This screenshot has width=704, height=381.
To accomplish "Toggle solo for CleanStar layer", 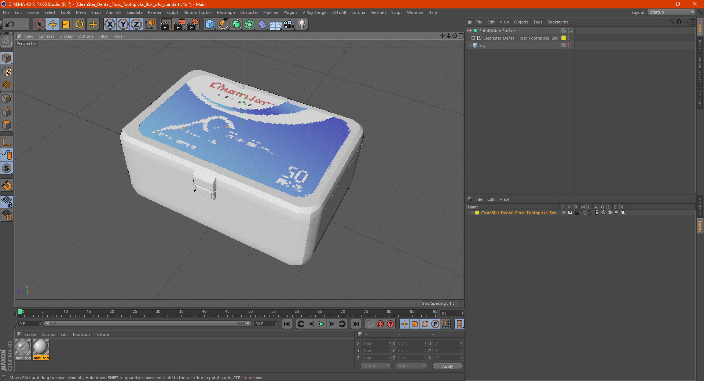I will 564,212.
